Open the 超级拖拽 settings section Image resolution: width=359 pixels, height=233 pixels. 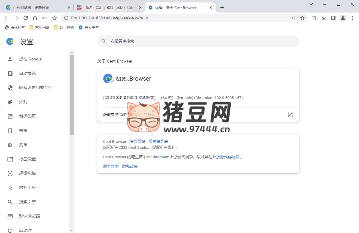coord(27,173)
